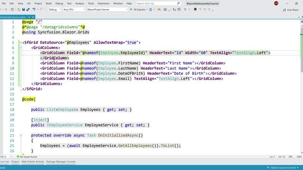Switch to the Output tab
303x170 pixels.
(15, 161)
